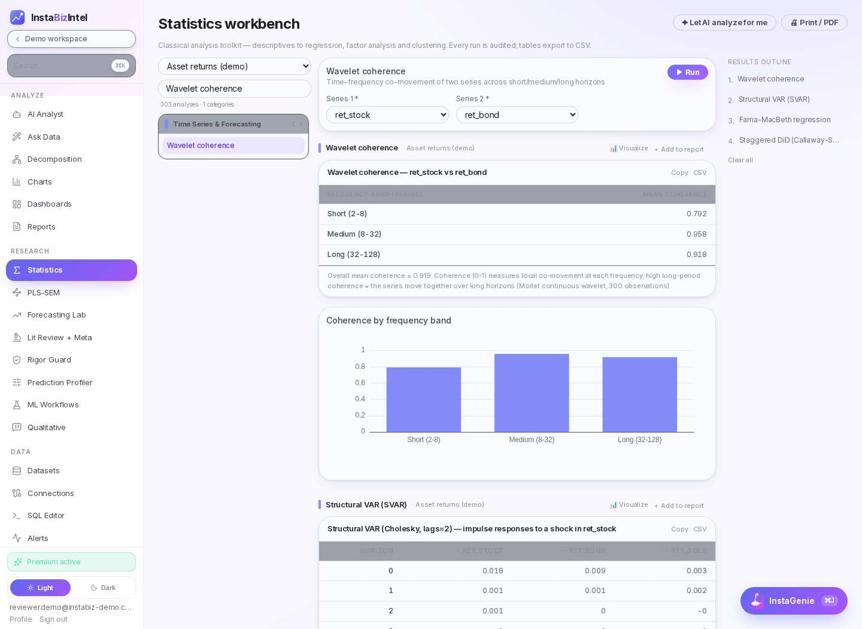The height and width of the screenshot is (629, 862).
Task: Copy the Structural VAR table
Action: point(679,529)
